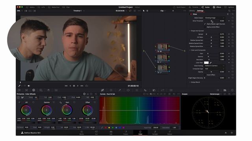Check the Invert Effect box
252x141 pixels.
click(x=205, y=75)
